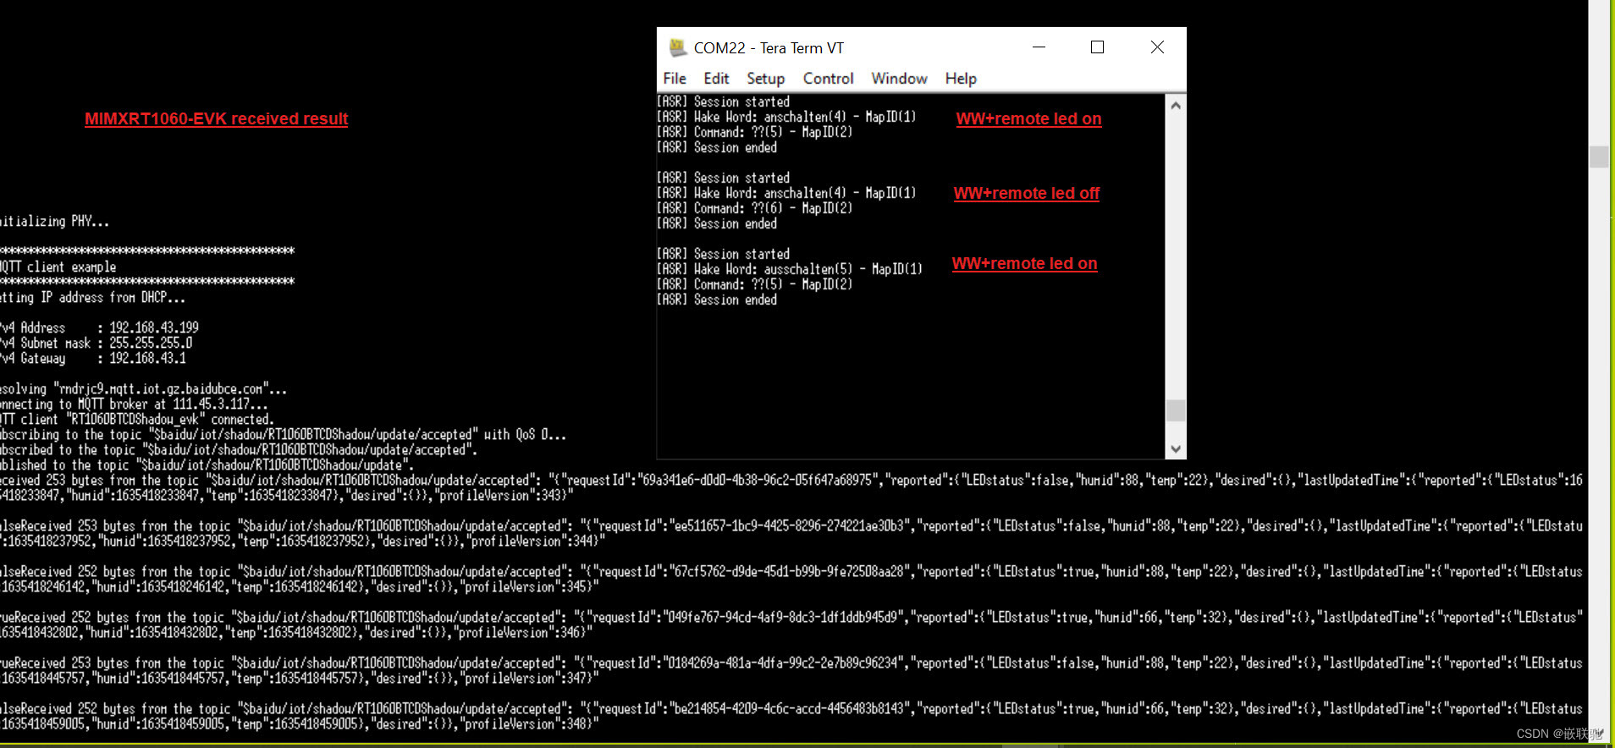Screen dimensions: 1615x748
Task: Click the first 'WW+remote led on' label
Action: coord(1028,119)
